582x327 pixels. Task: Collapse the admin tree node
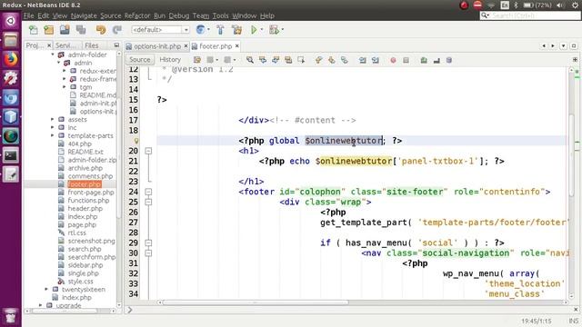coord(58,63)
